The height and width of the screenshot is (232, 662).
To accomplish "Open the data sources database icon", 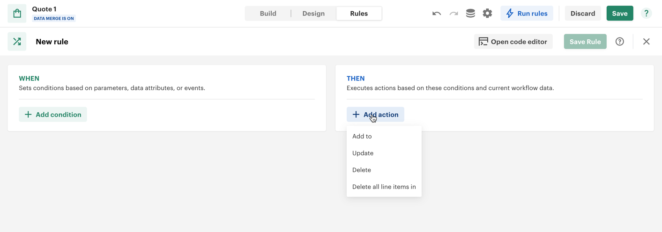I will point(470,14).
